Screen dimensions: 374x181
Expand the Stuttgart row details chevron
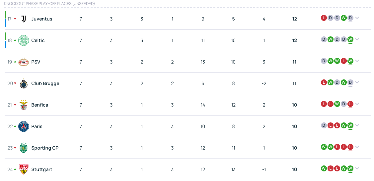[357, 168]
